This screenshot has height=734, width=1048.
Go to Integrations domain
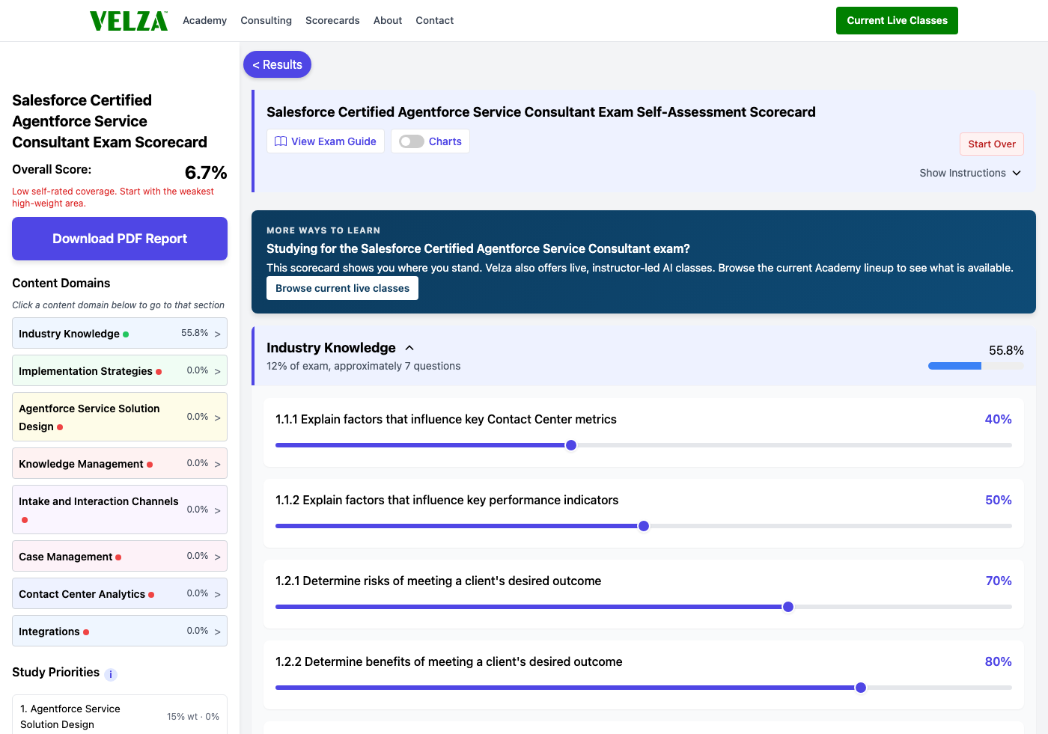(x=120, y=631)
